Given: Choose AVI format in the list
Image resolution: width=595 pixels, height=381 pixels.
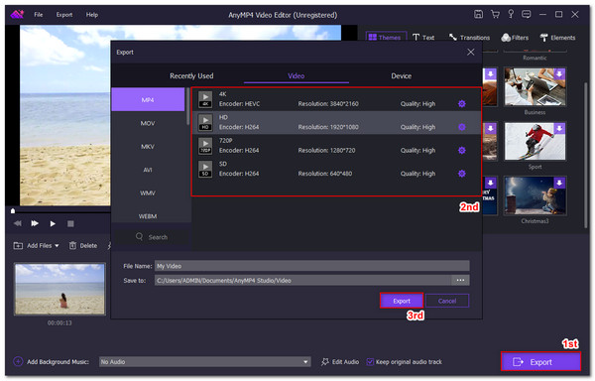Looking at the screenshot, I should tap(148, 170).
